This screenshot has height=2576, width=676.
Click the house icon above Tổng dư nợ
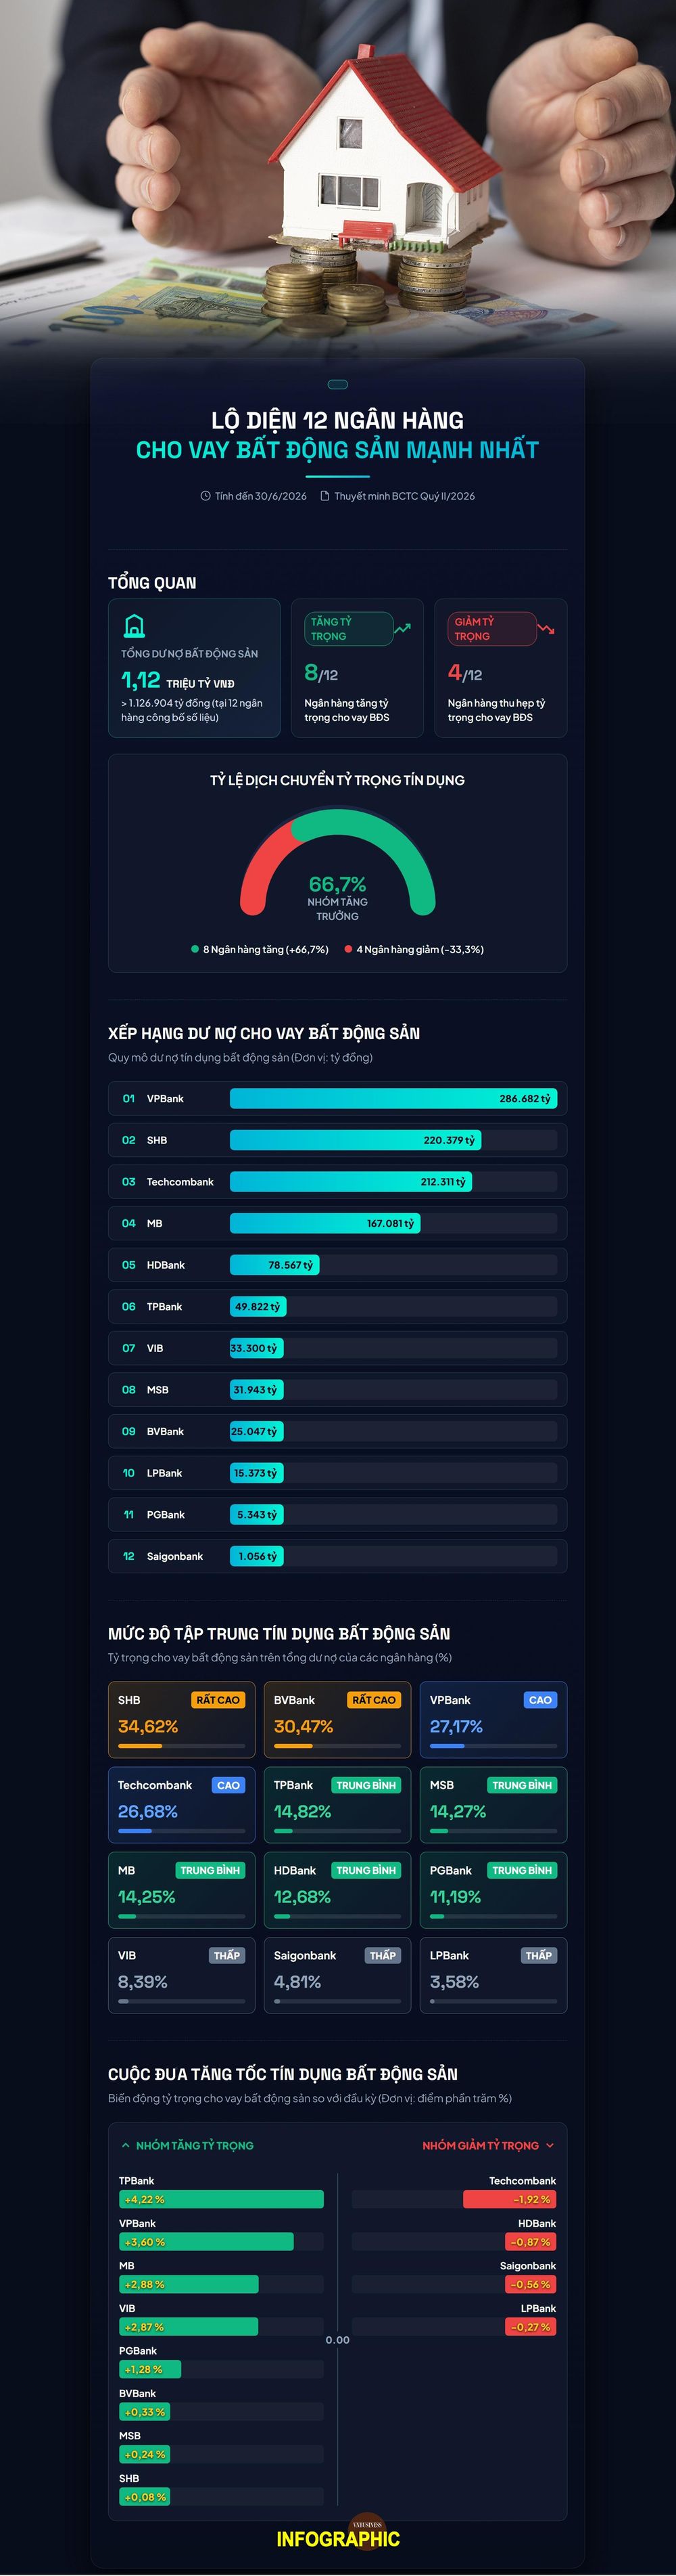point(134,626)
